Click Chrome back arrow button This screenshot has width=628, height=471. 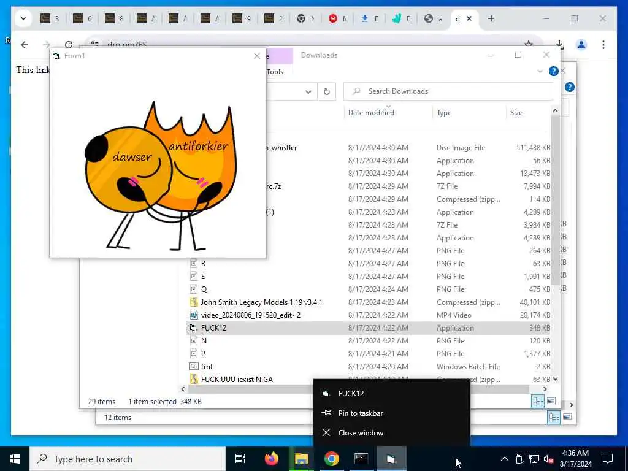click(x=25, y=44)
